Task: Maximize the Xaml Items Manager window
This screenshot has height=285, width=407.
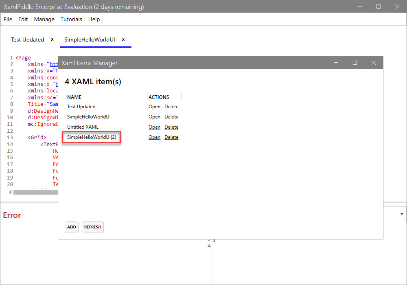Action: point(355,63)
